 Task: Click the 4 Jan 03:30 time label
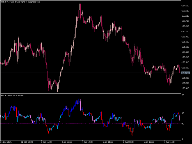click(67, 142)
